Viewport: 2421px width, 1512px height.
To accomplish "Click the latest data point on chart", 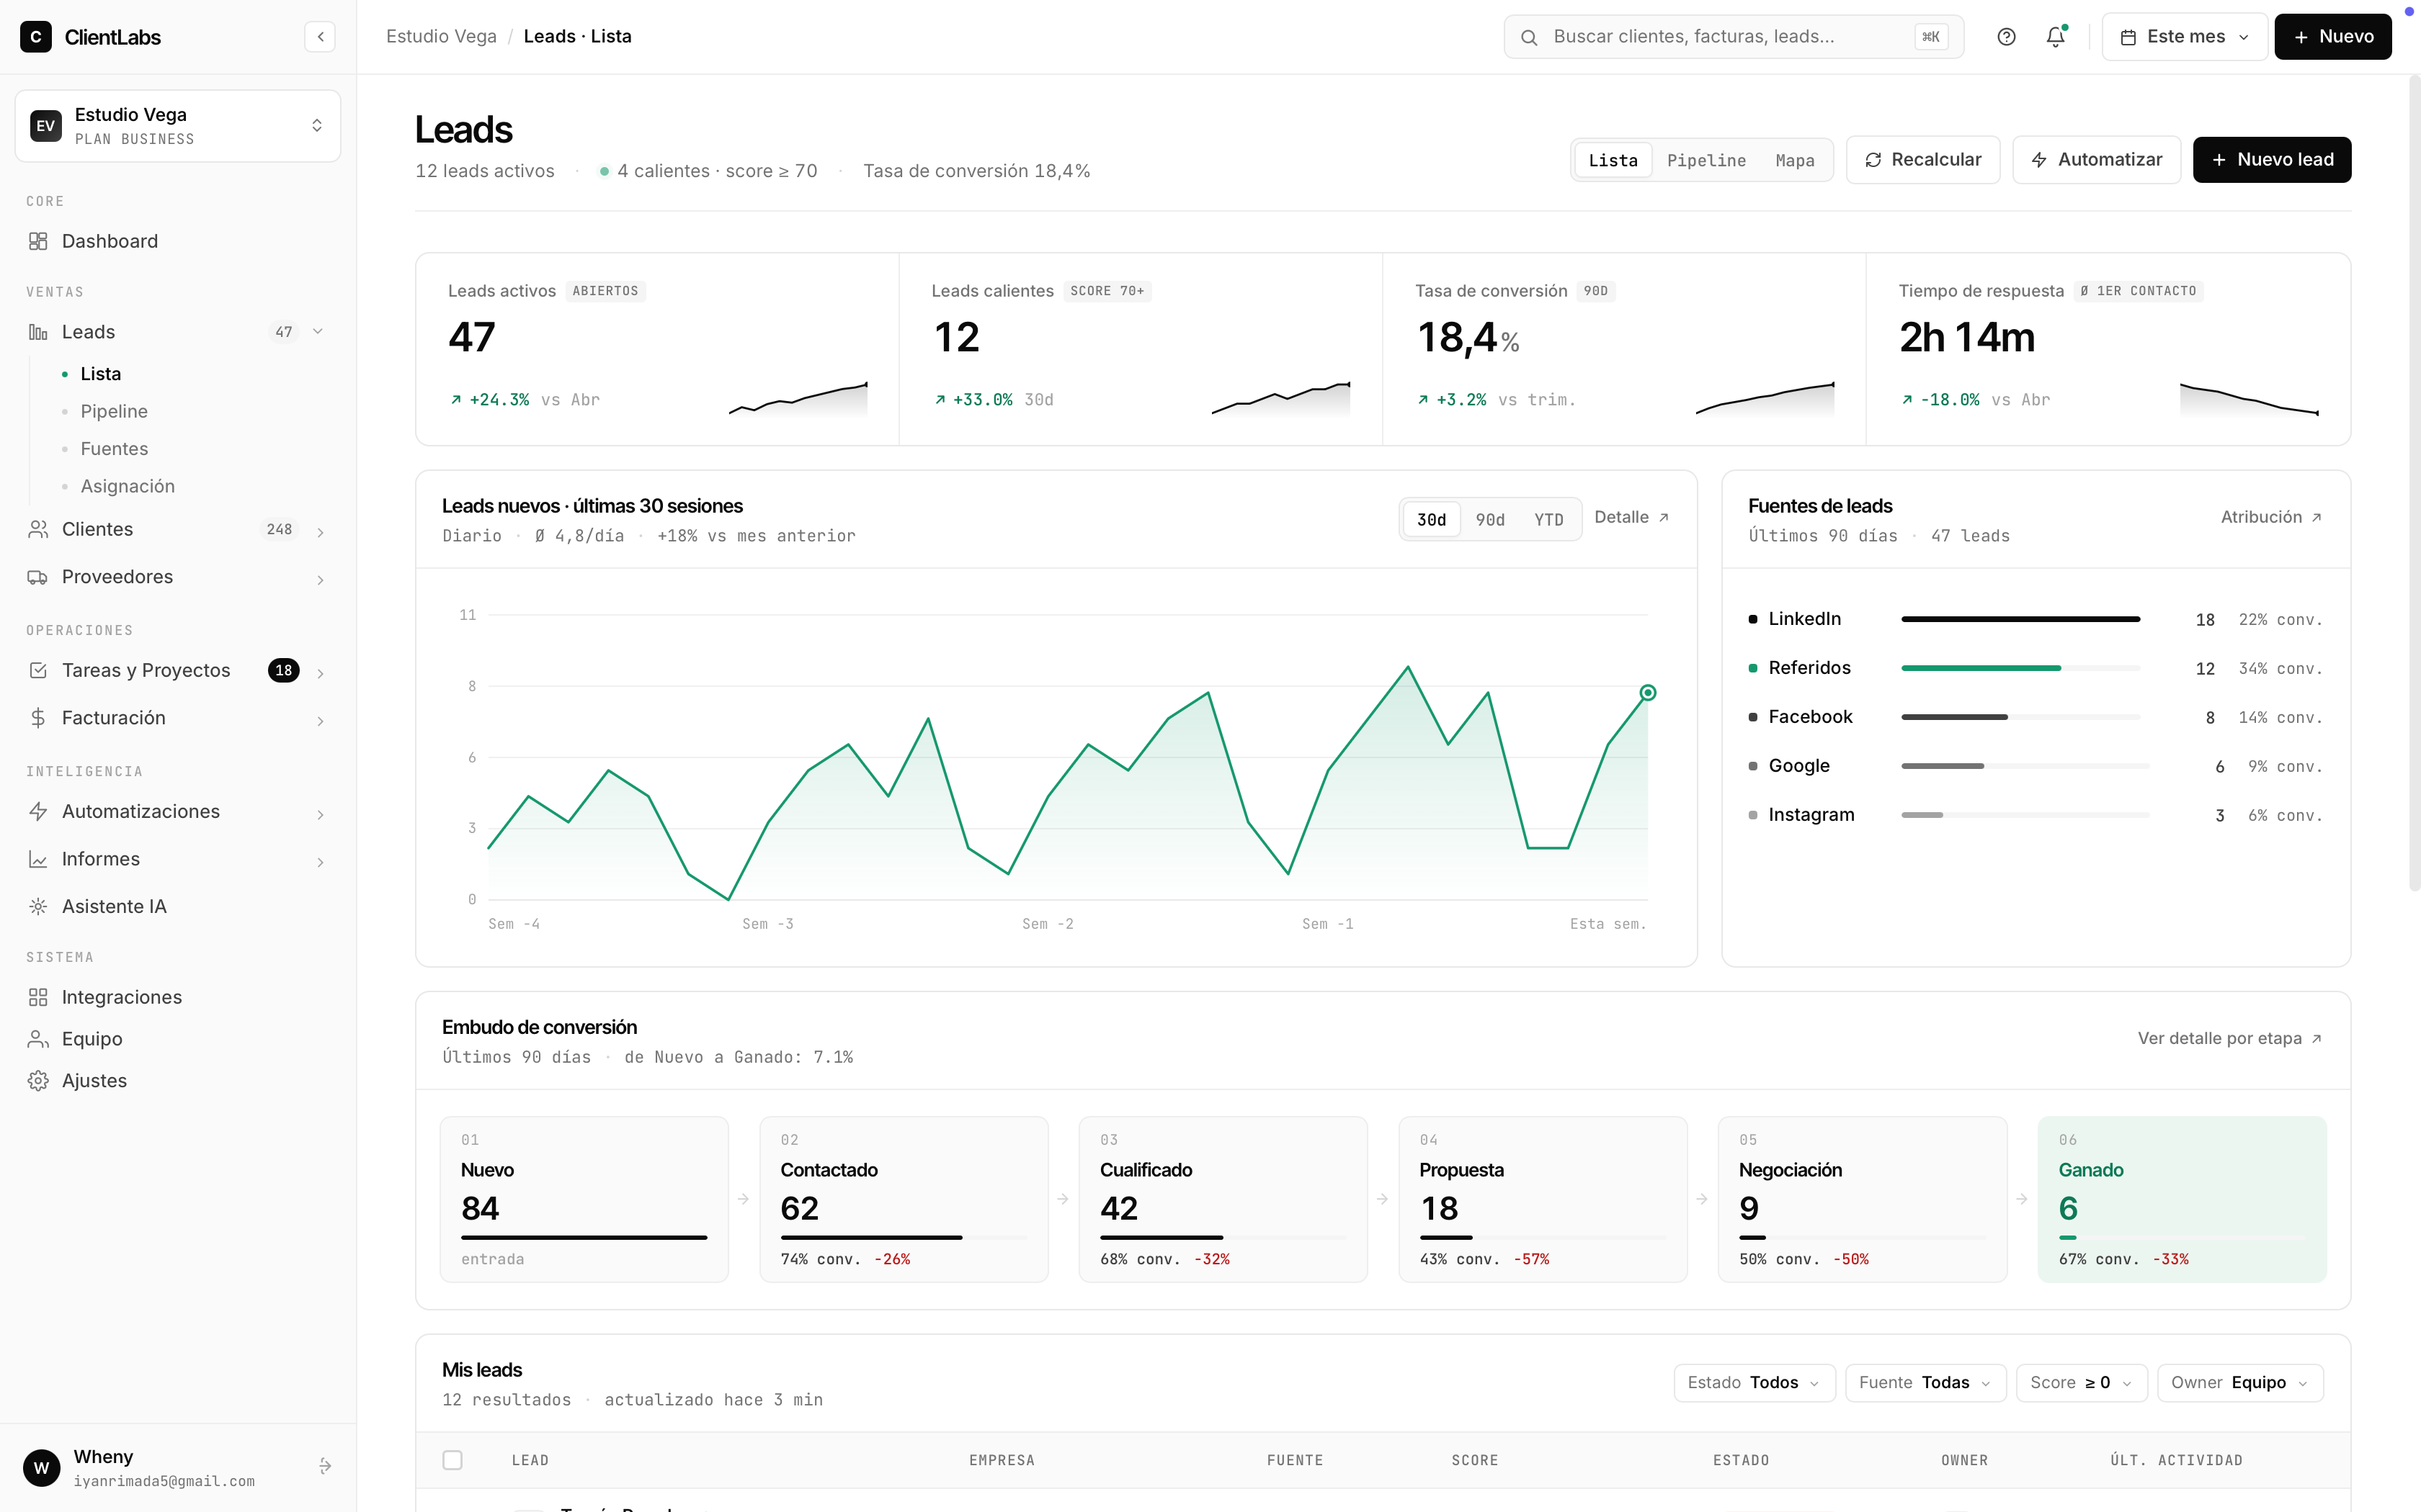I will pos(1648,693).
